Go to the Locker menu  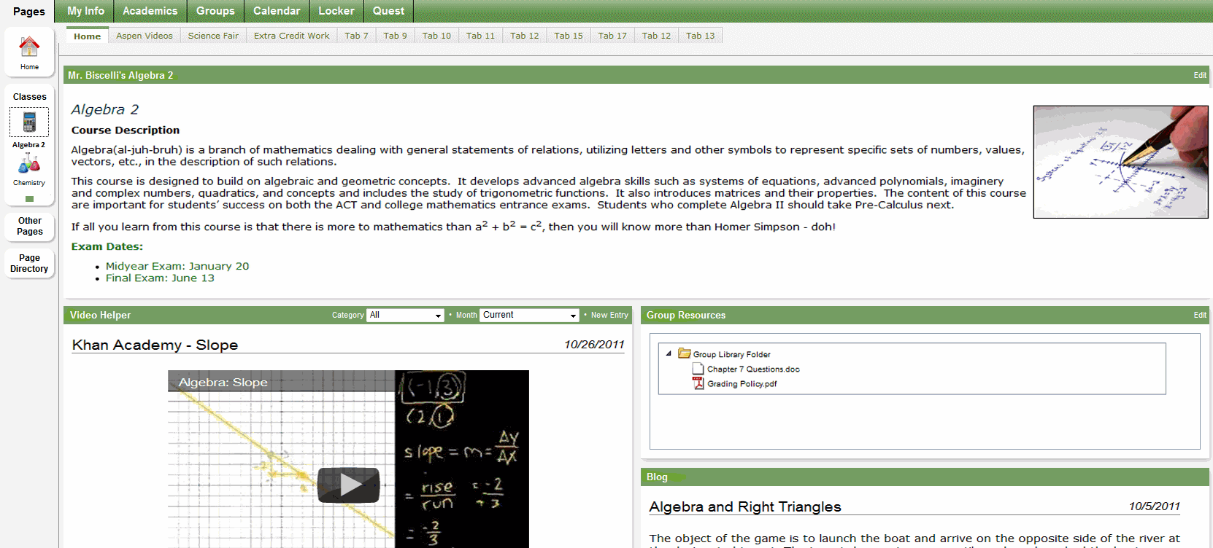tap(336, 11)
